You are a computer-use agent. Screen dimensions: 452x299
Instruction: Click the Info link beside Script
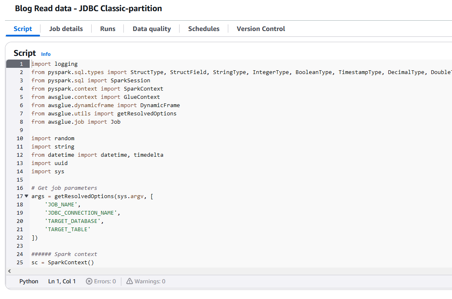click(46, 54)
